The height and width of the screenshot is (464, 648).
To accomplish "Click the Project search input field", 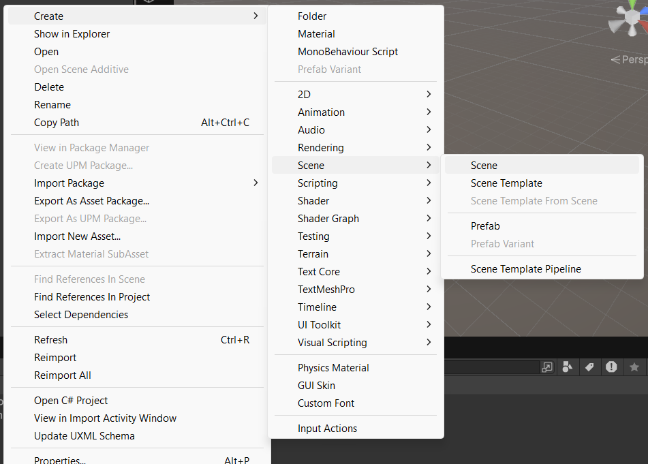I will [491, 367].
